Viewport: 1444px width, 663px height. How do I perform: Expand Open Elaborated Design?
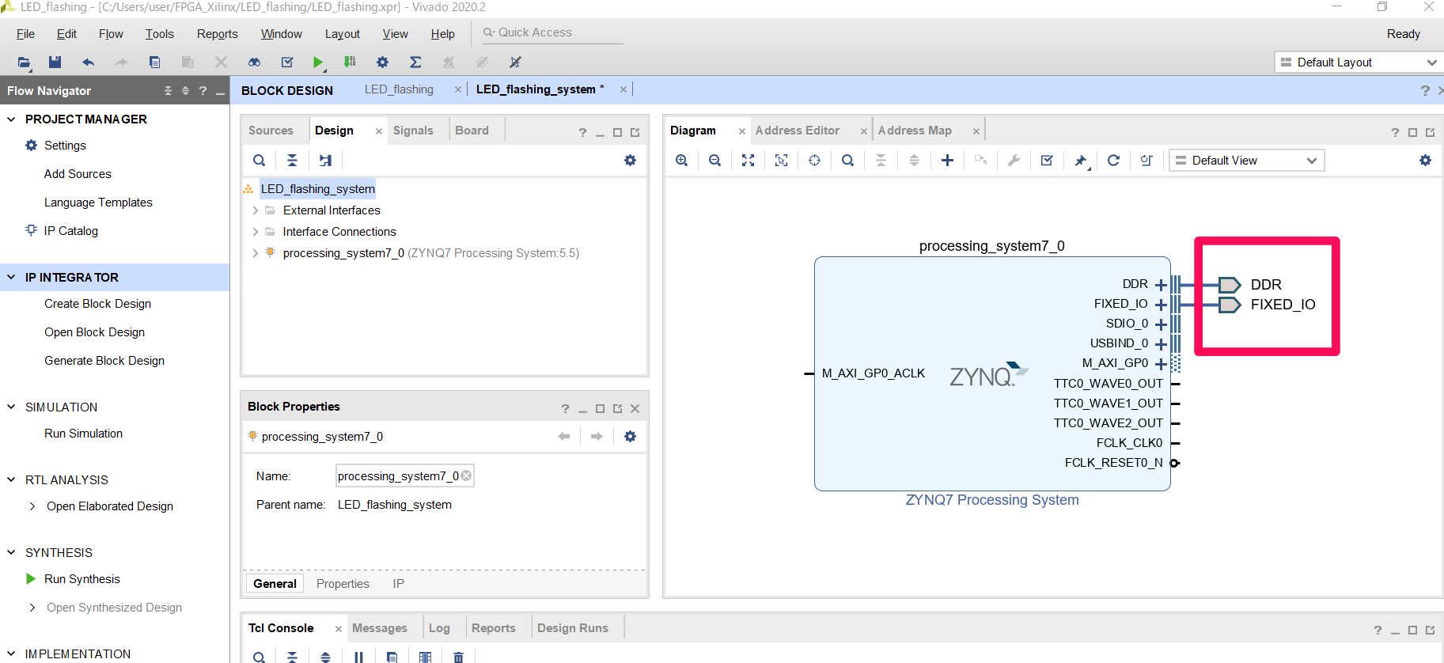tap(32, 506)
